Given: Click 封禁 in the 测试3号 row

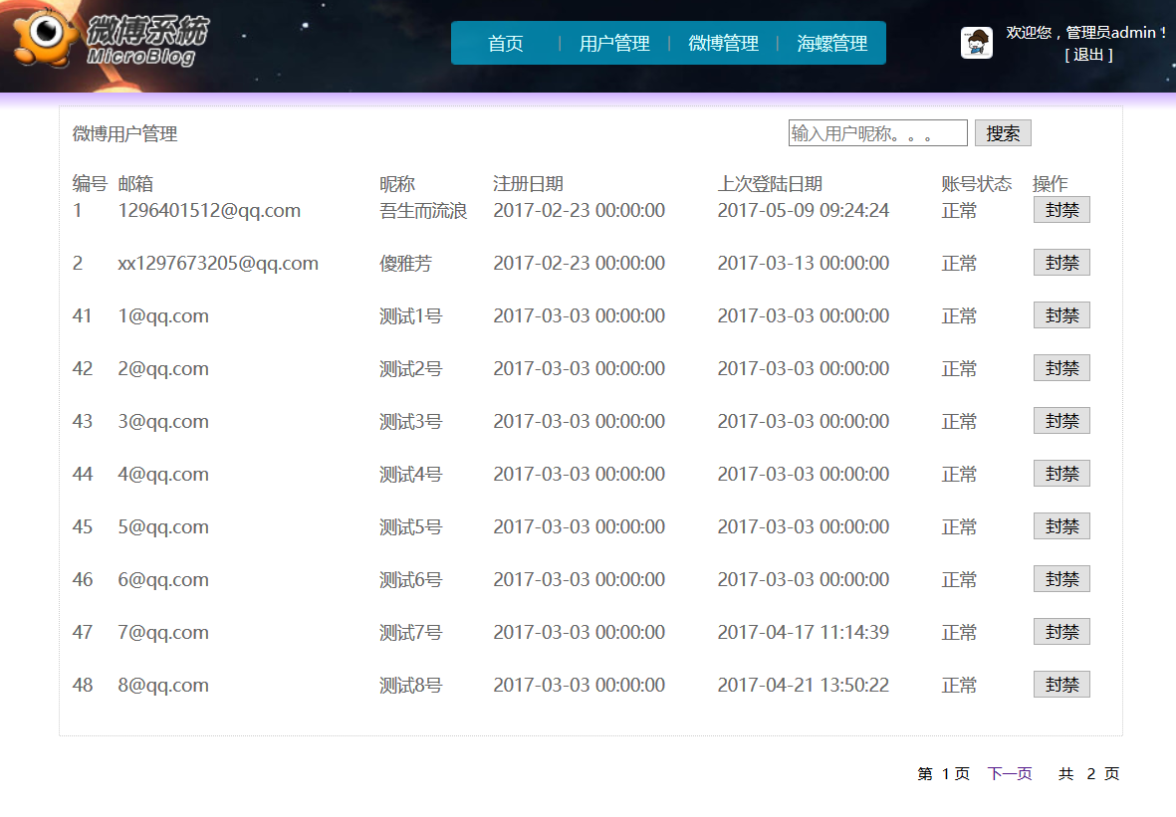Looking at the screenshot, I should point(1061,421).
